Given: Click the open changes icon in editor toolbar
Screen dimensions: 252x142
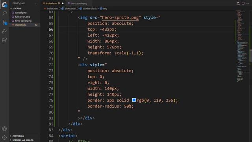Looking at the screenshot, I should click(x=238, y=4).
